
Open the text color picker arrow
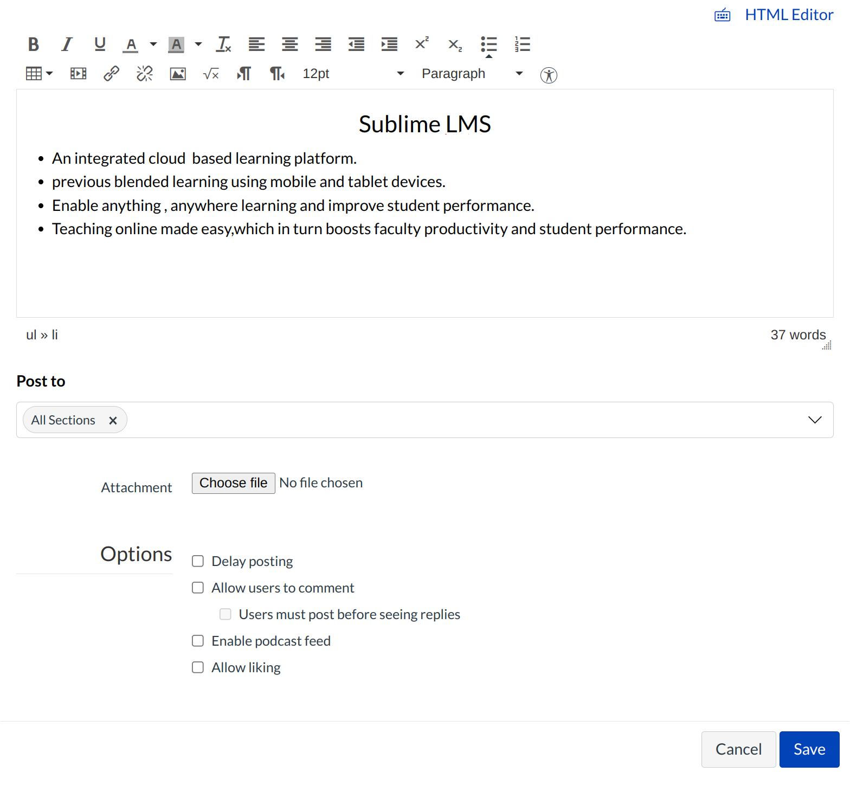point(153,44)
